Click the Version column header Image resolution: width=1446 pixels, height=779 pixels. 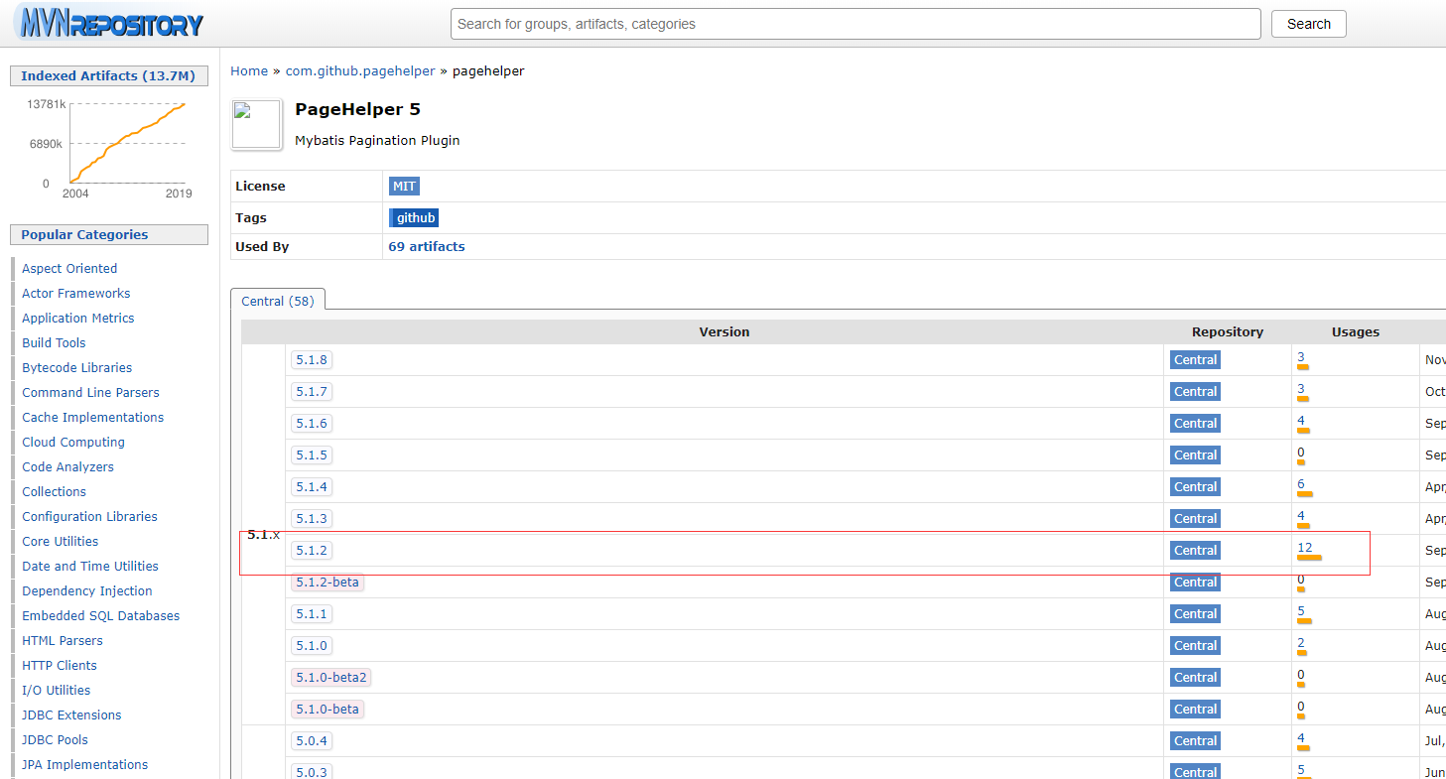tap(724, 331)
